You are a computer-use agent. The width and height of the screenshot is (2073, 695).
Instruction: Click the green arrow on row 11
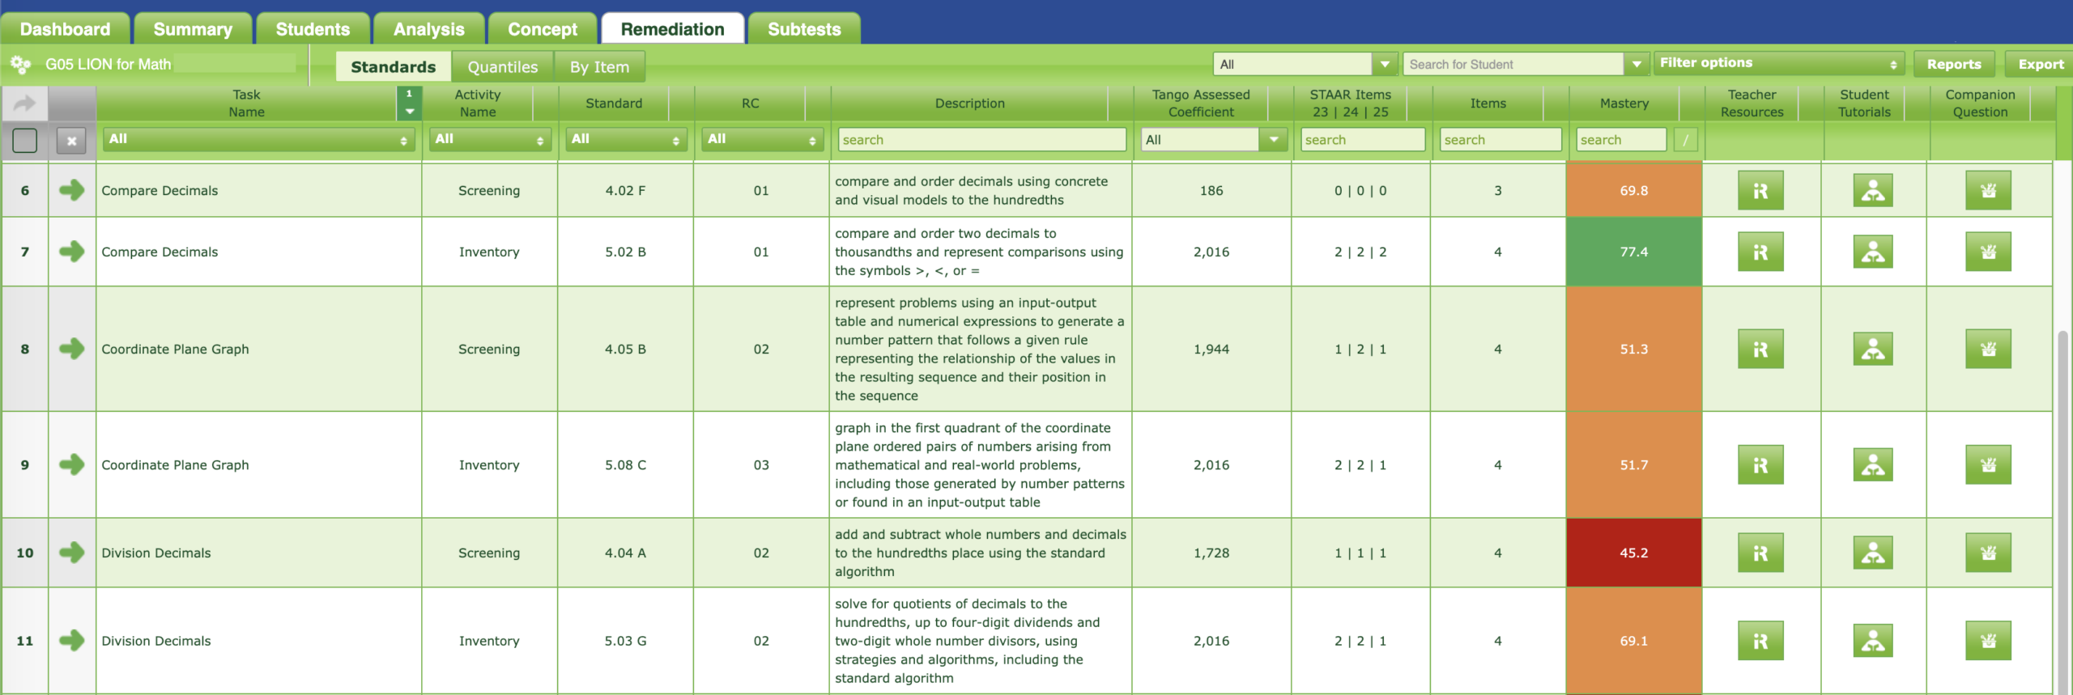tap(72, 641)
